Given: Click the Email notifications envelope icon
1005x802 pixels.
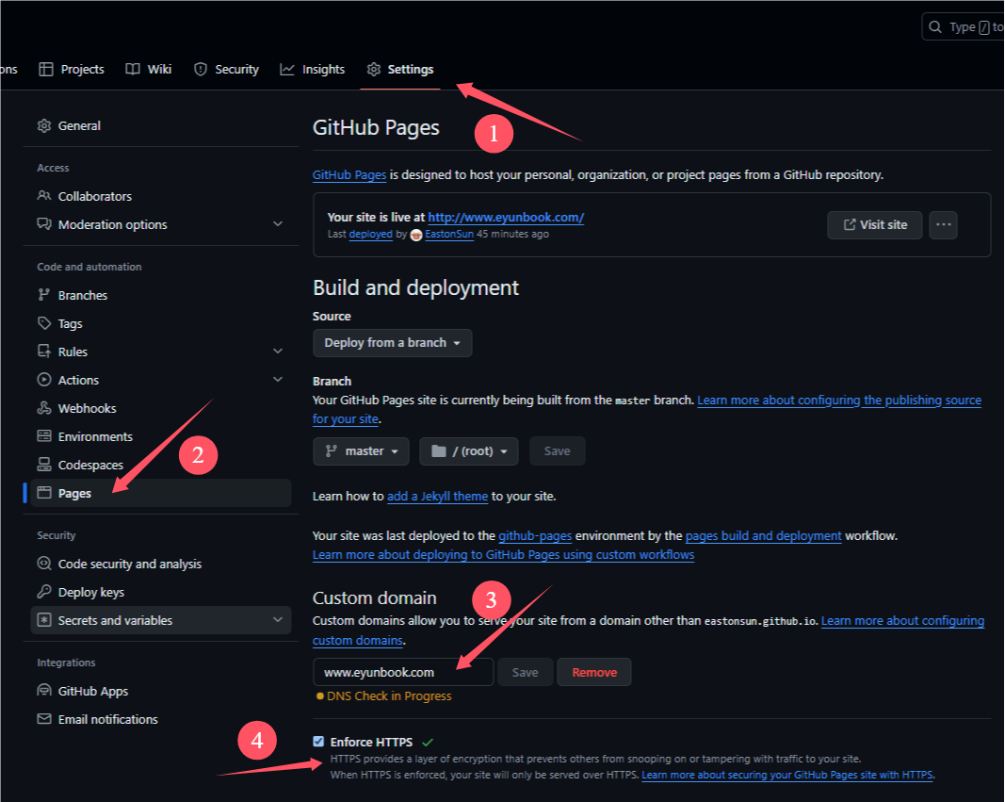Looking at the screenshot, I should click(x=43, y=719).
